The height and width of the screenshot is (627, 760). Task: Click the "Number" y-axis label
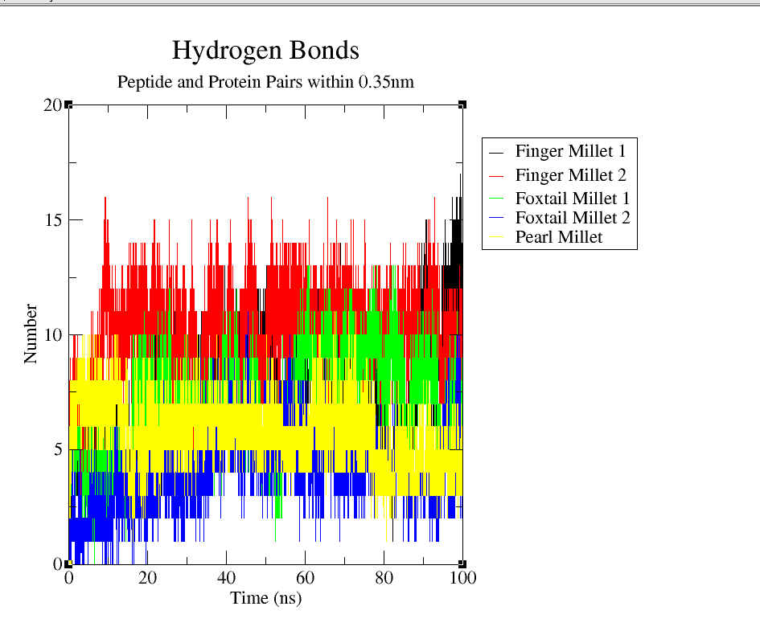(31, 334)
